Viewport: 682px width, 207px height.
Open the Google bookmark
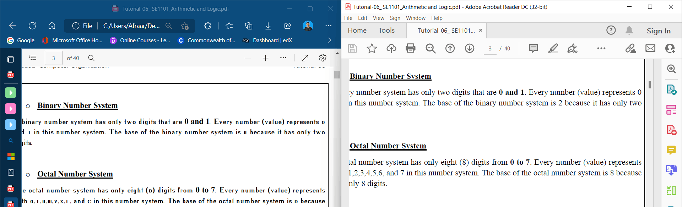pos(21,40)
